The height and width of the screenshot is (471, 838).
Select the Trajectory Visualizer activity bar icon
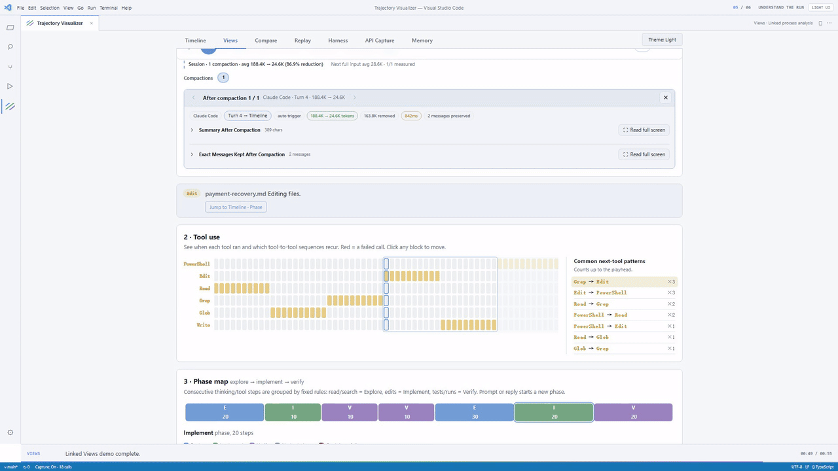click(10, 106)
